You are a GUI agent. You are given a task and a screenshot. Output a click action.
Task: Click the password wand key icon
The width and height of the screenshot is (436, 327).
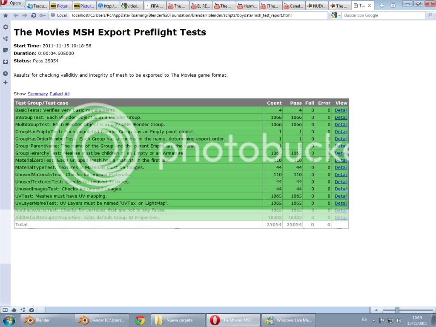(x=42, y=15)
